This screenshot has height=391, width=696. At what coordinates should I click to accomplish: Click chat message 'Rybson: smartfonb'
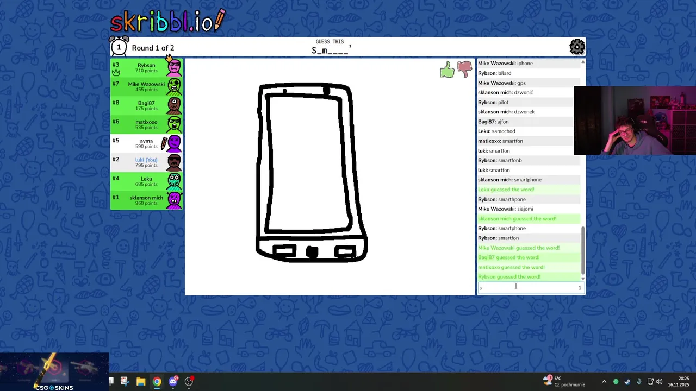[500, 160]
